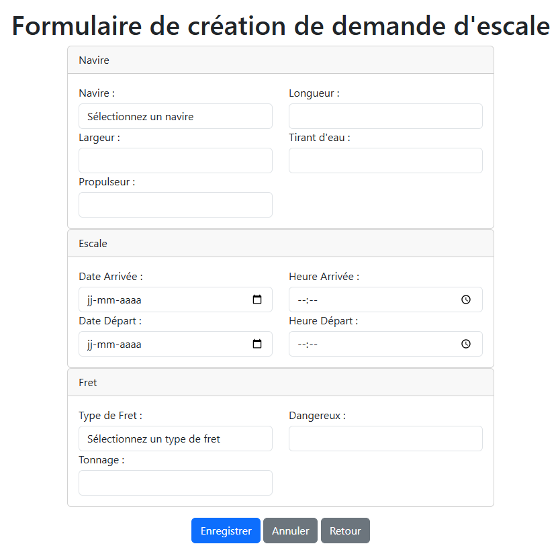Screen dimensions: 558x550
Task: Click the Date Arrivée date text
Action: 114,300
